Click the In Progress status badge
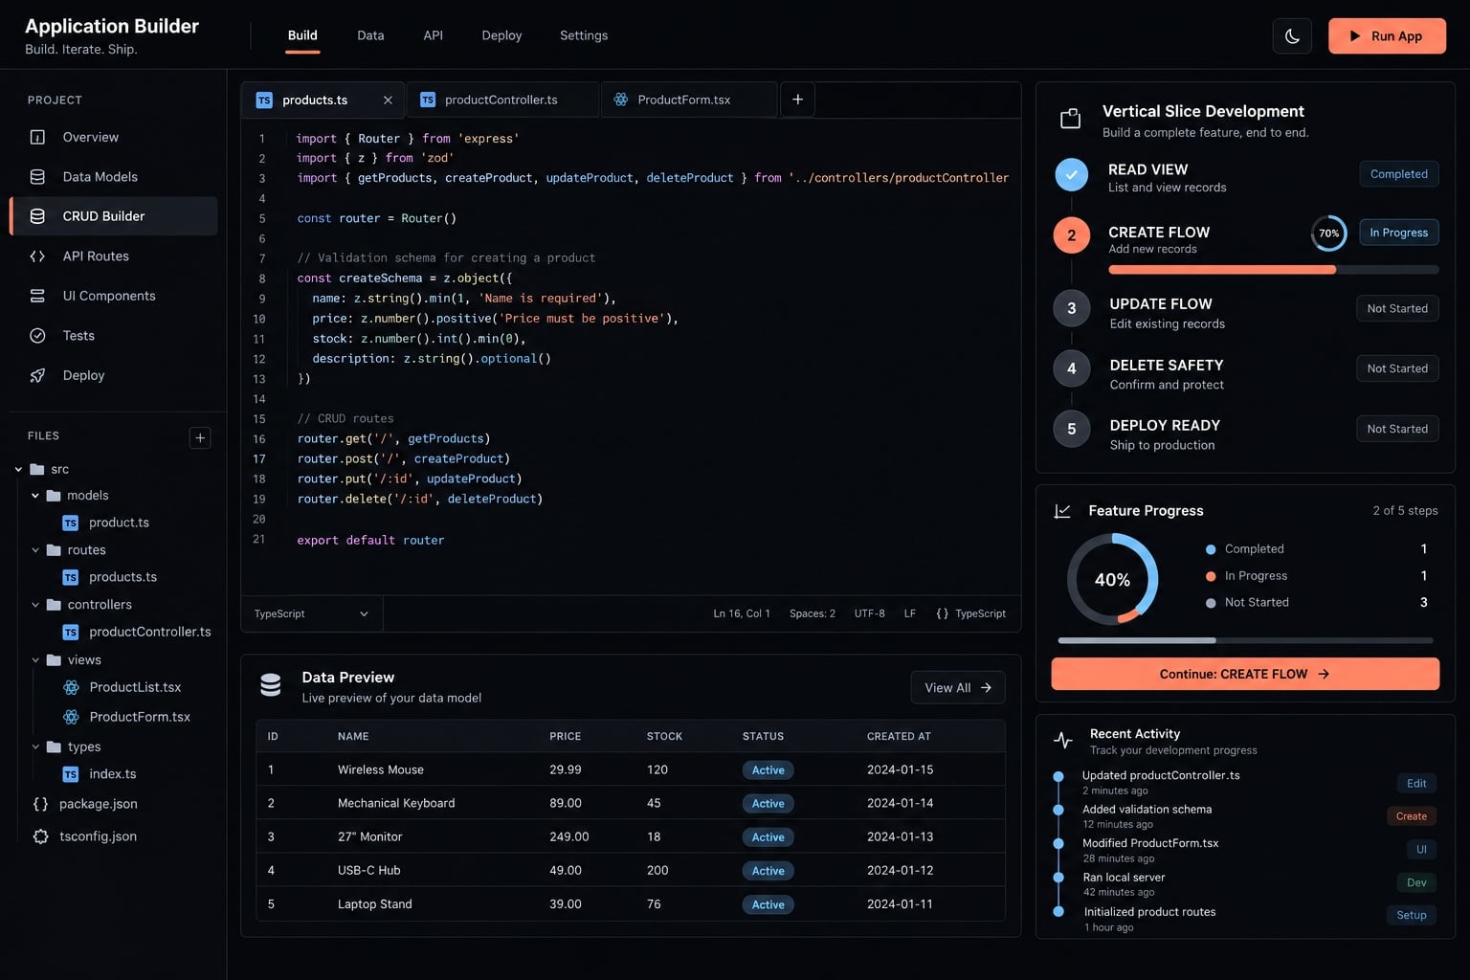 (x=1398, y=233)
